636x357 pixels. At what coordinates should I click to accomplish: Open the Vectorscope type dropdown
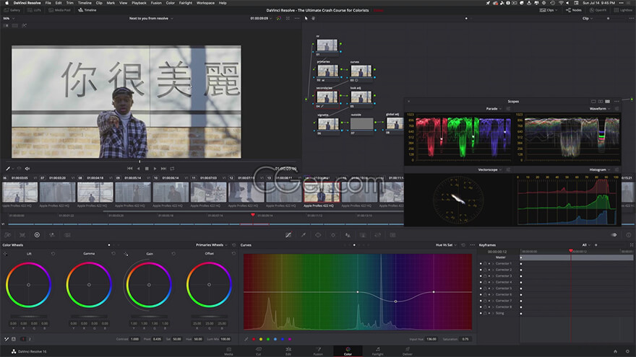click(x=489, y=169)
